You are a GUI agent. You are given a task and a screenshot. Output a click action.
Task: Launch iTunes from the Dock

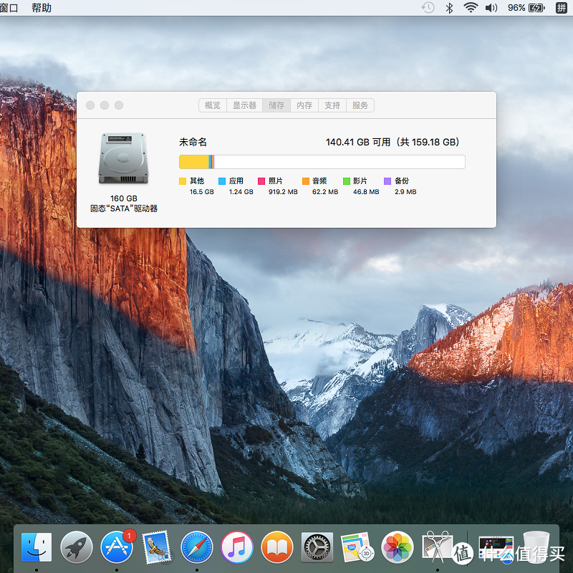(x=237, y=546)
